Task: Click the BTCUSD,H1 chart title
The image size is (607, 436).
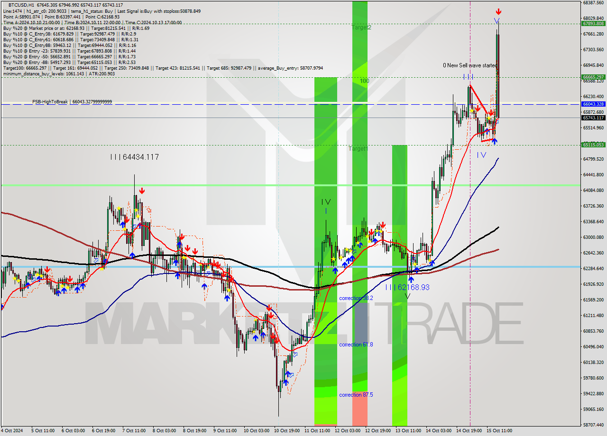Action: pyautogui.click(x=21, y=5)
